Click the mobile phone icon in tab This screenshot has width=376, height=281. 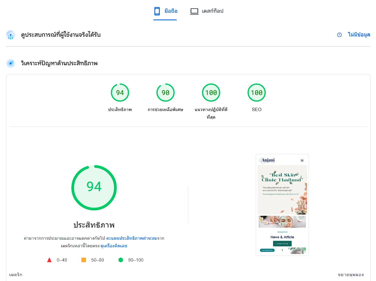click(x=157, y=11)
